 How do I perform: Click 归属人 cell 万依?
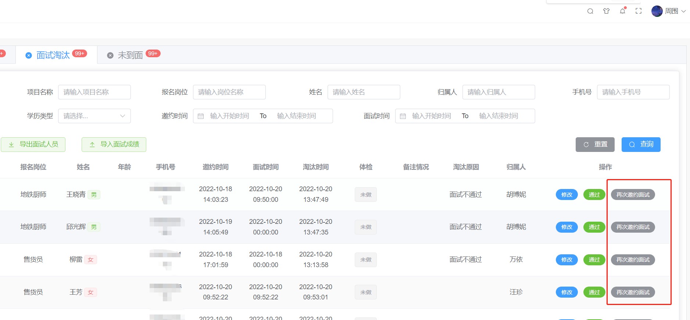[516, 259]
